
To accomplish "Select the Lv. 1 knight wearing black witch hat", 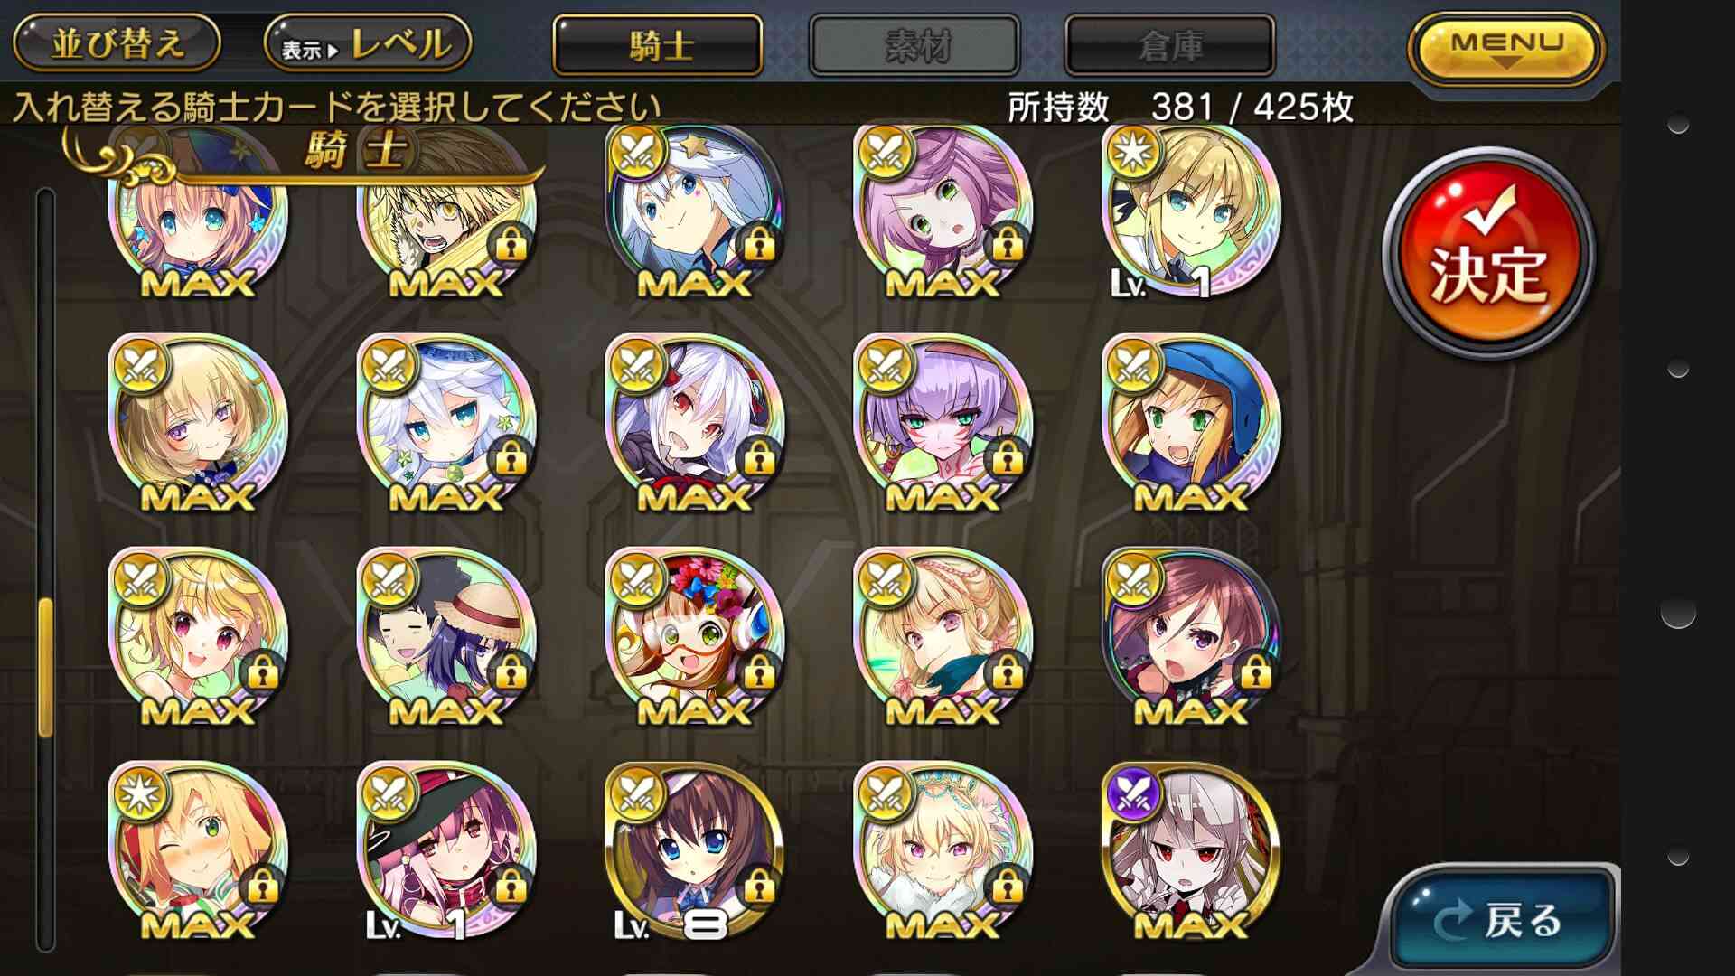I will (x=446, y=851).
